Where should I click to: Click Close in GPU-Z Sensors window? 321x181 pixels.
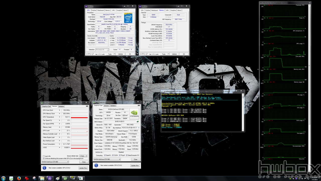coord(84,162)
